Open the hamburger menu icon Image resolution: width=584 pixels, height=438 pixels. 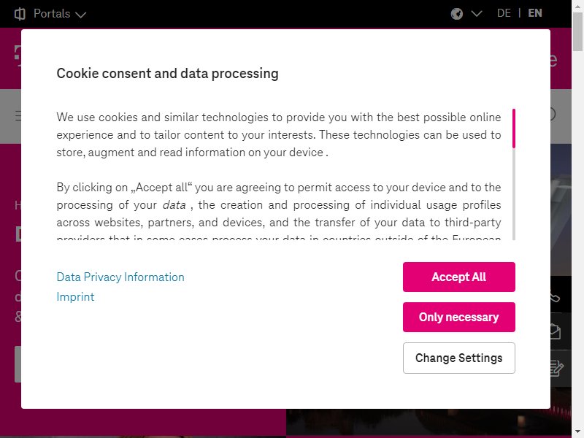[x=18, y=116]
